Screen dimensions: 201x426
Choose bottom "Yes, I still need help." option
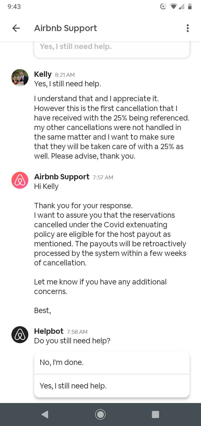point(112,386)
